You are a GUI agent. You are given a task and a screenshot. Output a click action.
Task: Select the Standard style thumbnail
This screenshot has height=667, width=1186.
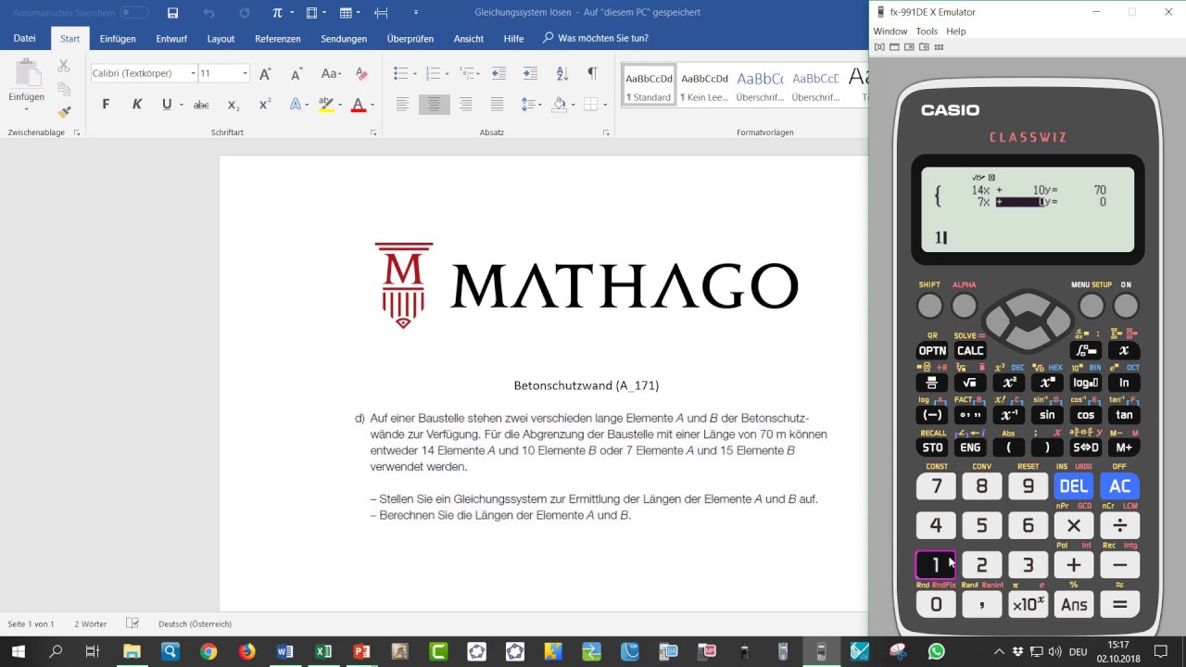(649, 84)
